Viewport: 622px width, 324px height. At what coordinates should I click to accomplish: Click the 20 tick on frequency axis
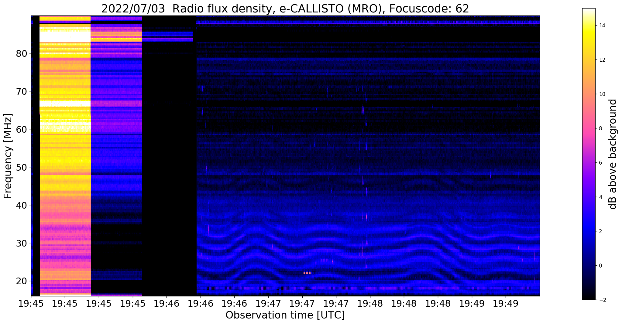22,281
